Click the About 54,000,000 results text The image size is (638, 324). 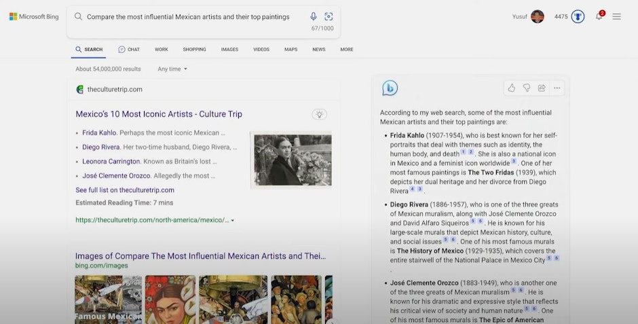tap(108, 69)
